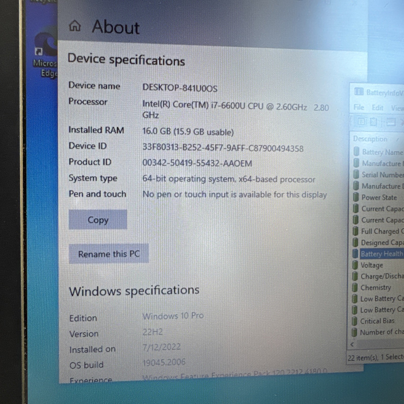Click the properties window icon in BatteryInfoView toolbar

391,122
